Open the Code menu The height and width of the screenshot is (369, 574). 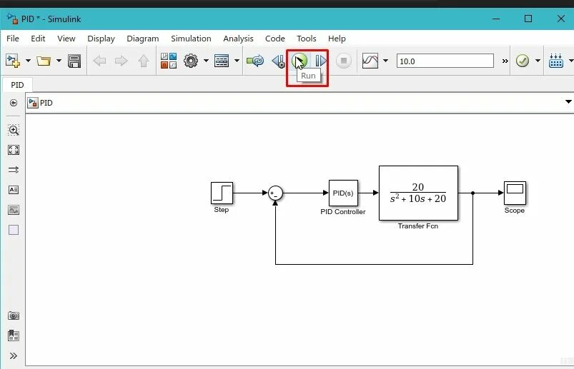[x=275, y=39]
